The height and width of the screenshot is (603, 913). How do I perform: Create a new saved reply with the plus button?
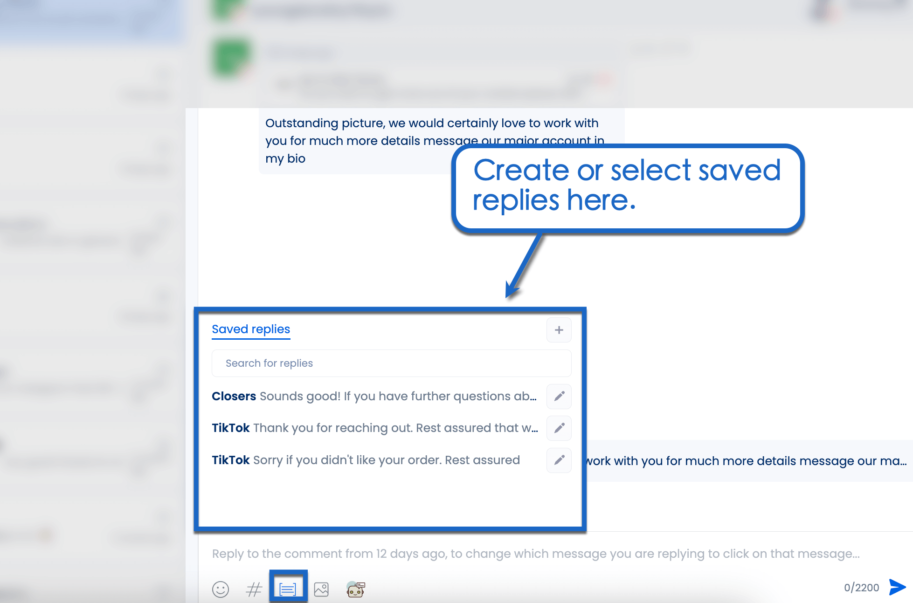point(559,329)
